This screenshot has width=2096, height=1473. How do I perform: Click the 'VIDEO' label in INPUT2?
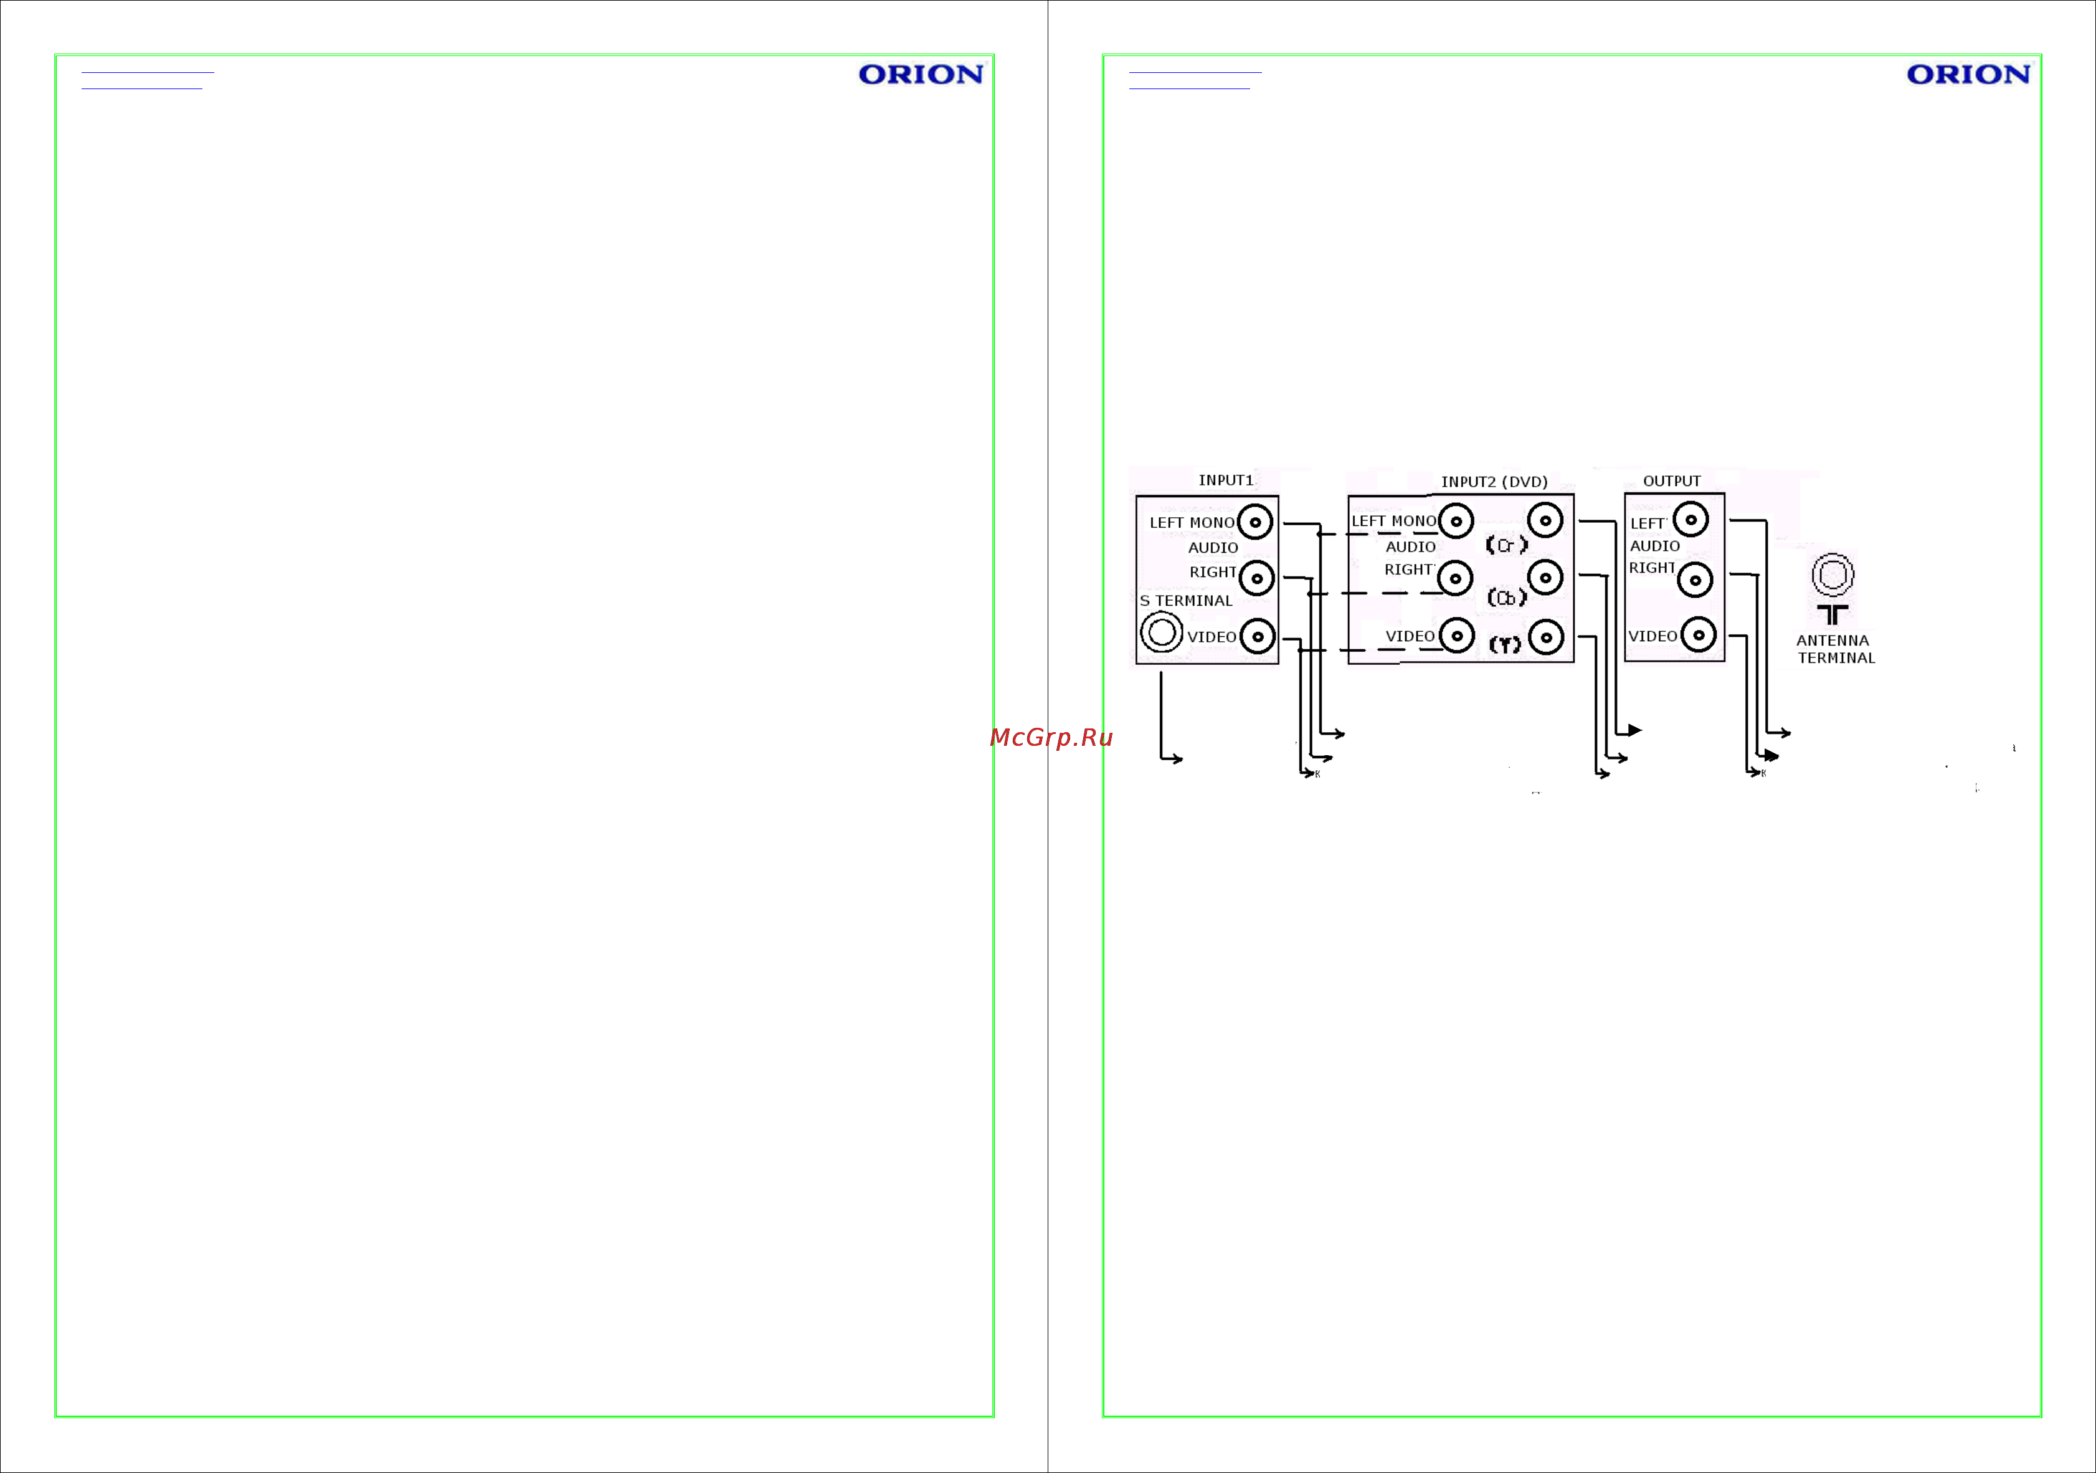point(1410,637)
